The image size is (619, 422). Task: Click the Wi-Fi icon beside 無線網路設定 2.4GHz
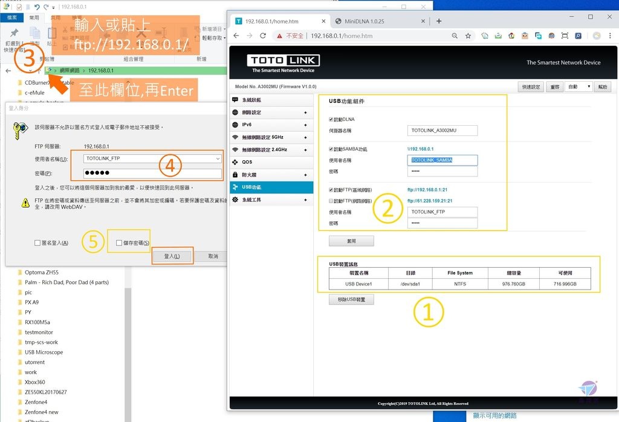pos(235,149)
